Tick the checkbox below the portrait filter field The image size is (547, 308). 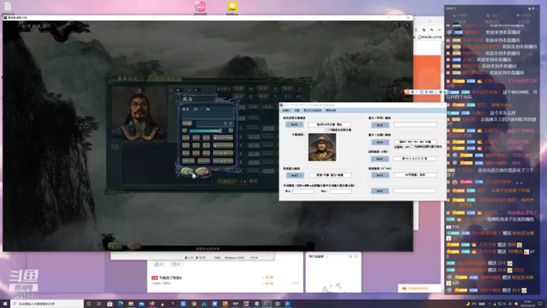coord(327,130)
